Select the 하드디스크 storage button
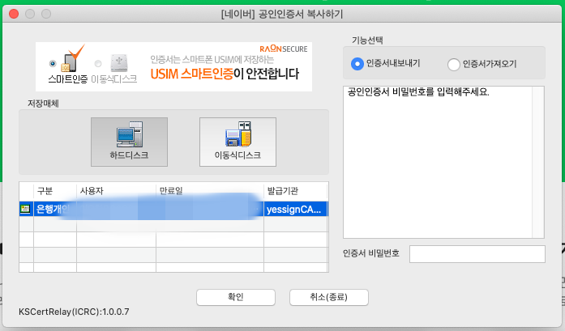Viewport: 565px width, 331px height. [x=129, y=142]
